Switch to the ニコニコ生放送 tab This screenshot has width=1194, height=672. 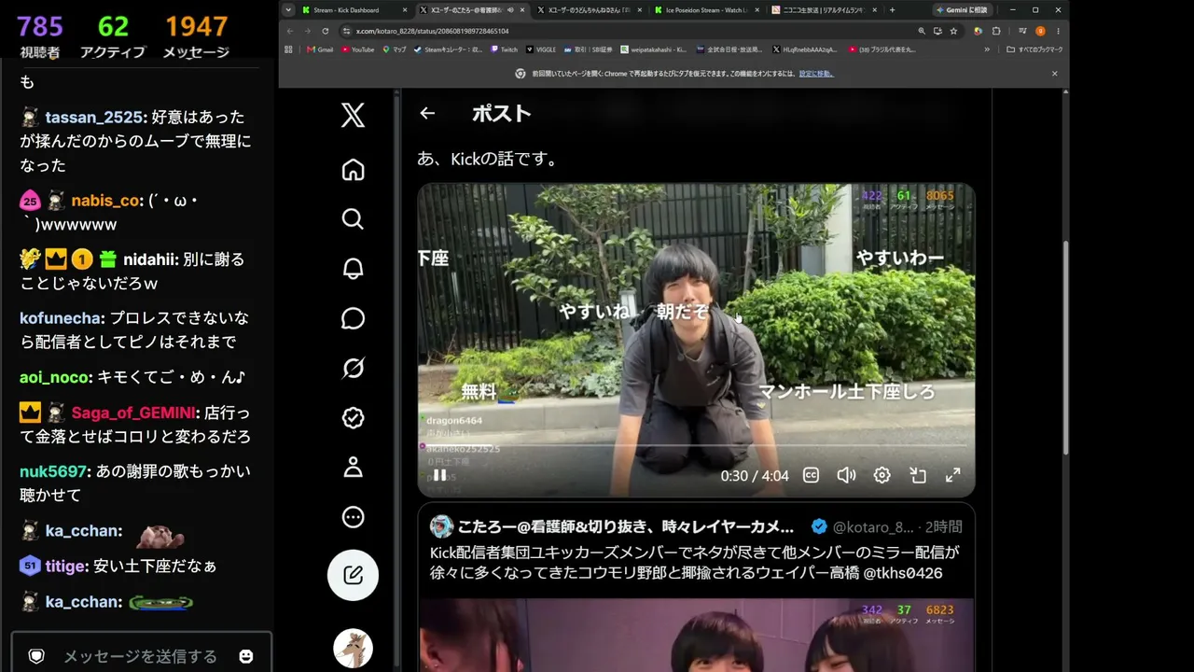[x=823, y=10]
